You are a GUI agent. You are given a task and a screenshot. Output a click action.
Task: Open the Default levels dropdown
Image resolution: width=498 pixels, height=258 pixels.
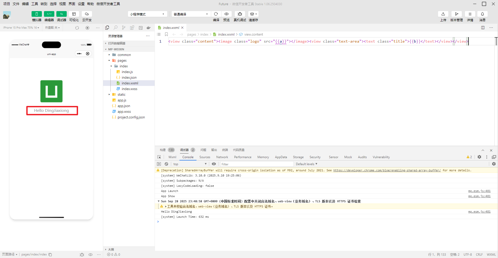point(306,164)
